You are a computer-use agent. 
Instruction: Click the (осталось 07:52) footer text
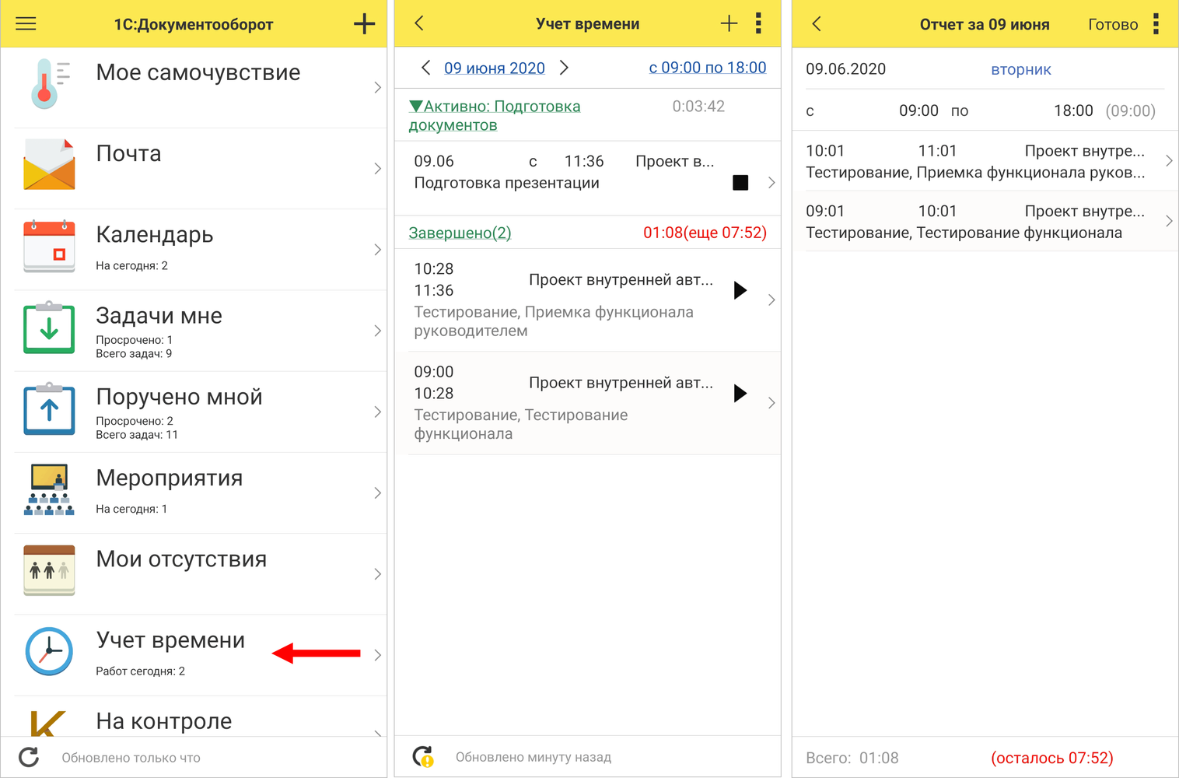click(x=1052, y=758)
